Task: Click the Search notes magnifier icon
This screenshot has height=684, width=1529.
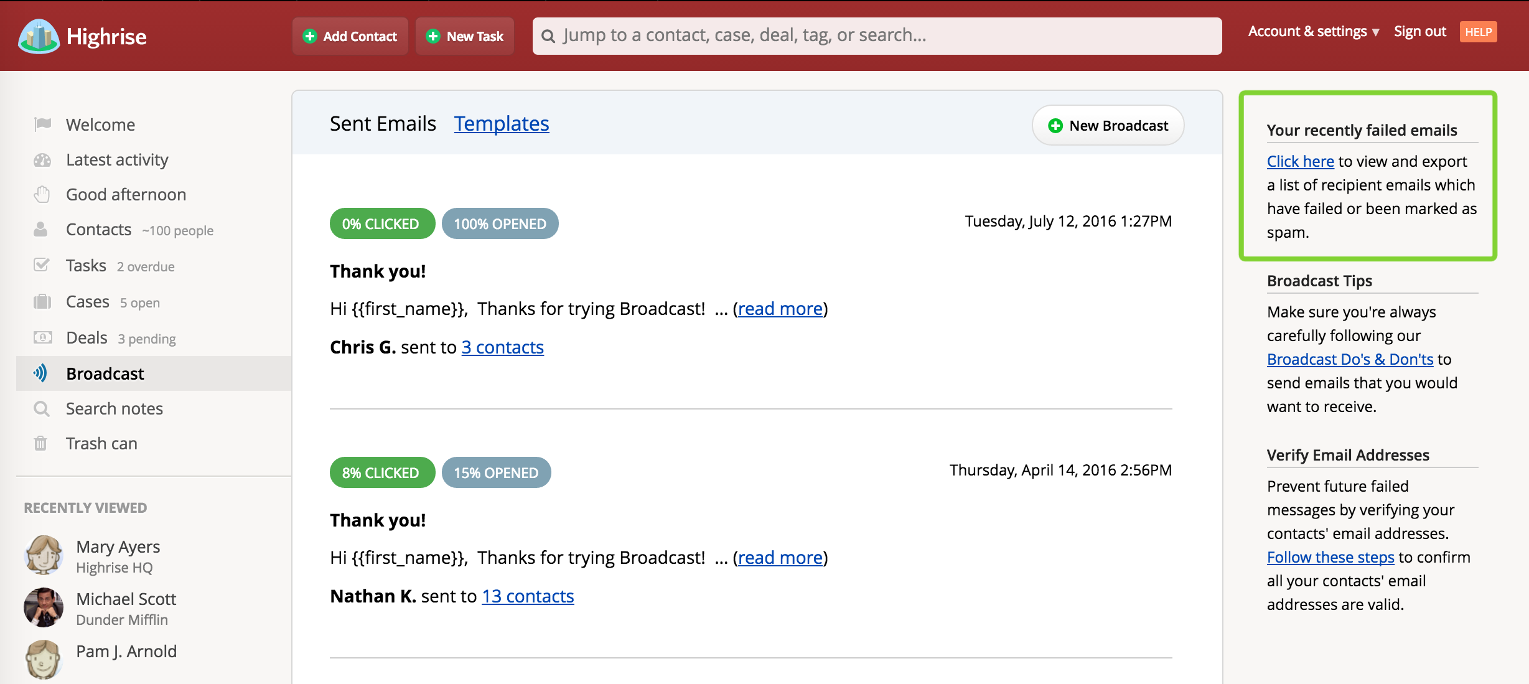Action: 41,409
